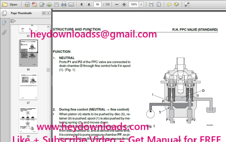
Task: Select page 88 thumbnail
Action: tap(28, 120)
